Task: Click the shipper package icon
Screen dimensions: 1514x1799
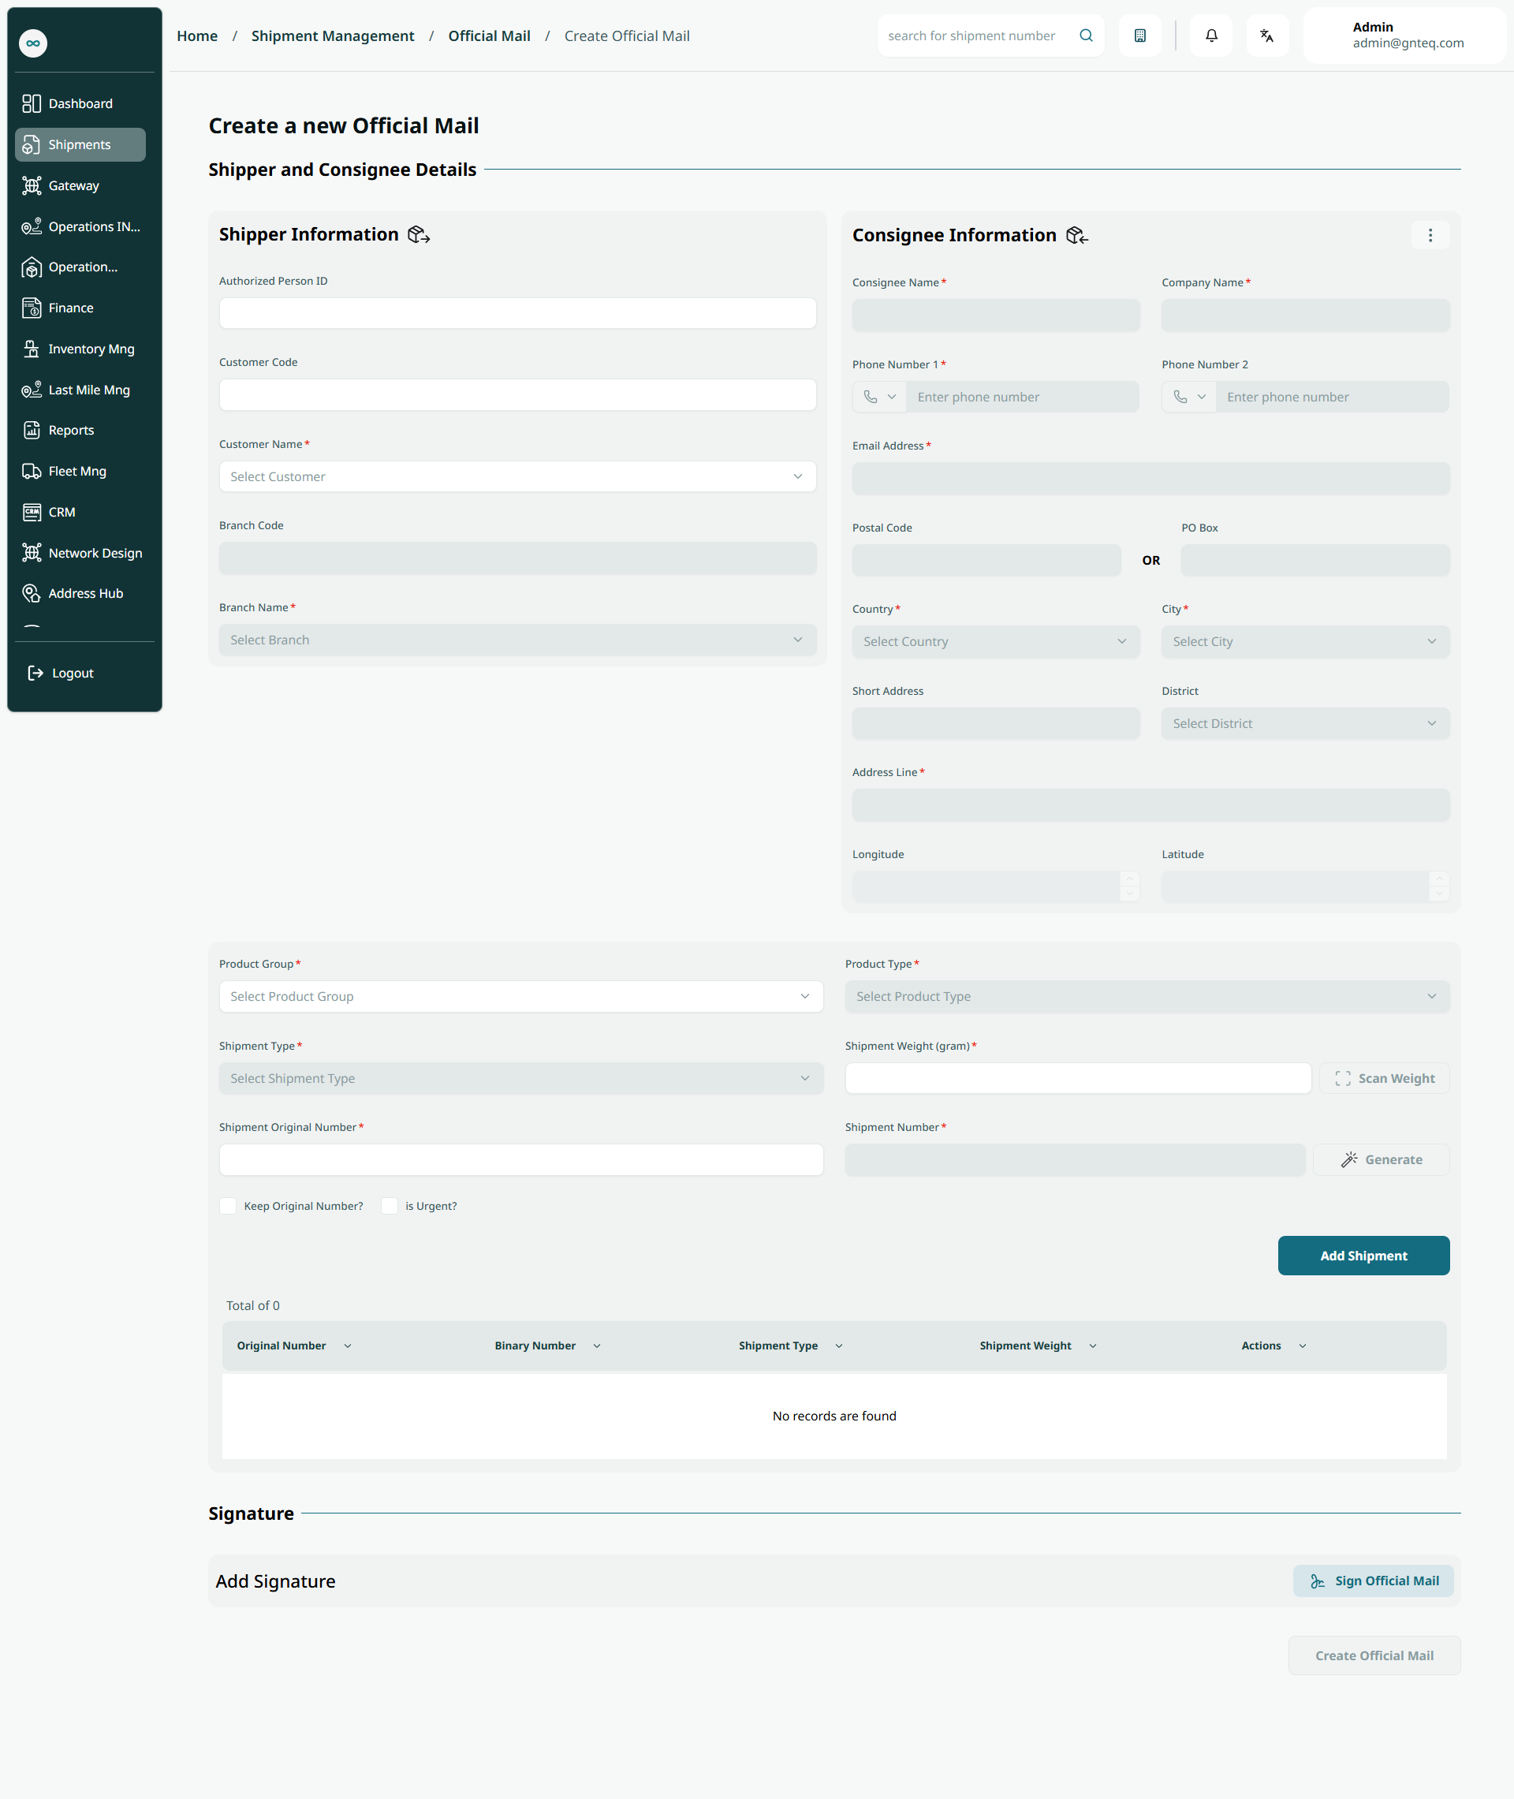Action: point(419,234)
